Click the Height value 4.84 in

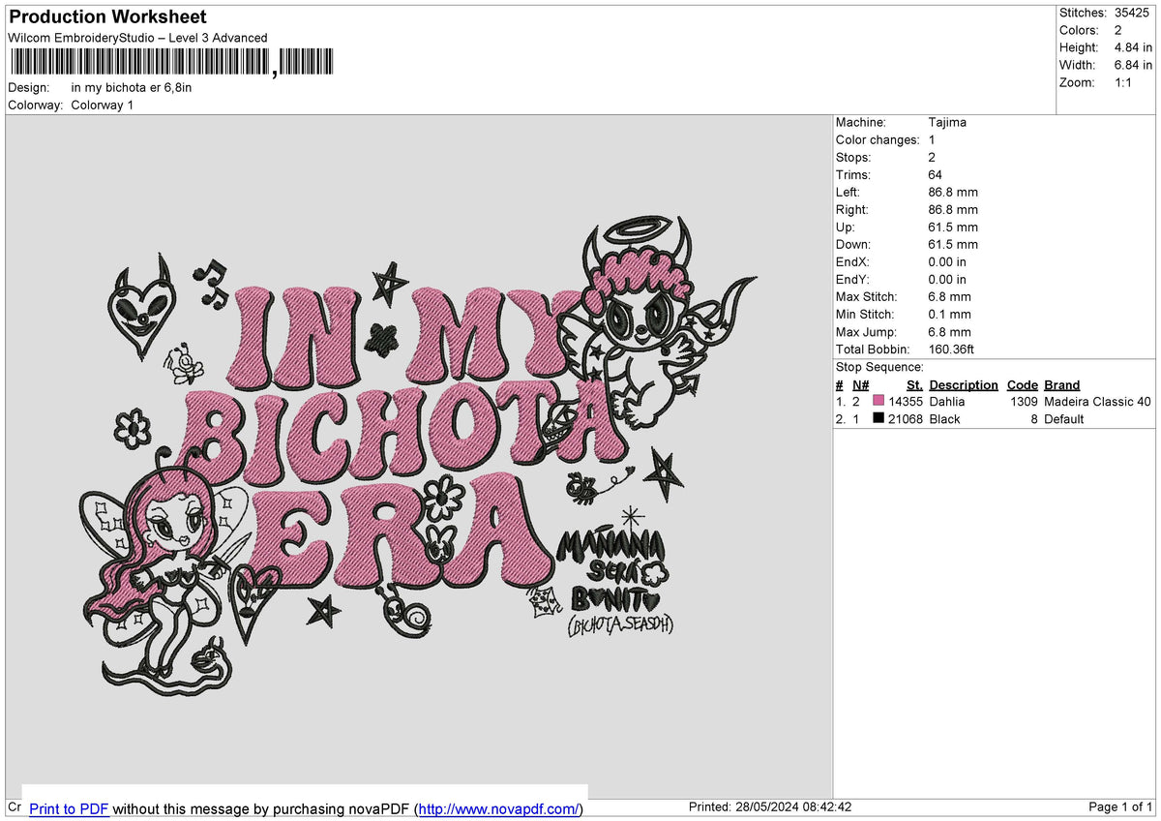(1133, 47)
